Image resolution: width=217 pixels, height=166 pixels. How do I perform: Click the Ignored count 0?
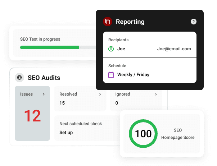117,103
